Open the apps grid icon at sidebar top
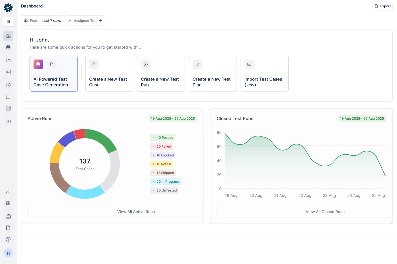Viewport: 397px width, 264px height. coord(8,21)
